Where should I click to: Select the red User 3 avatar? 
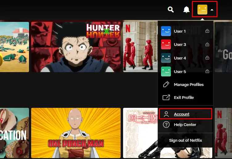tap(166, 44)
